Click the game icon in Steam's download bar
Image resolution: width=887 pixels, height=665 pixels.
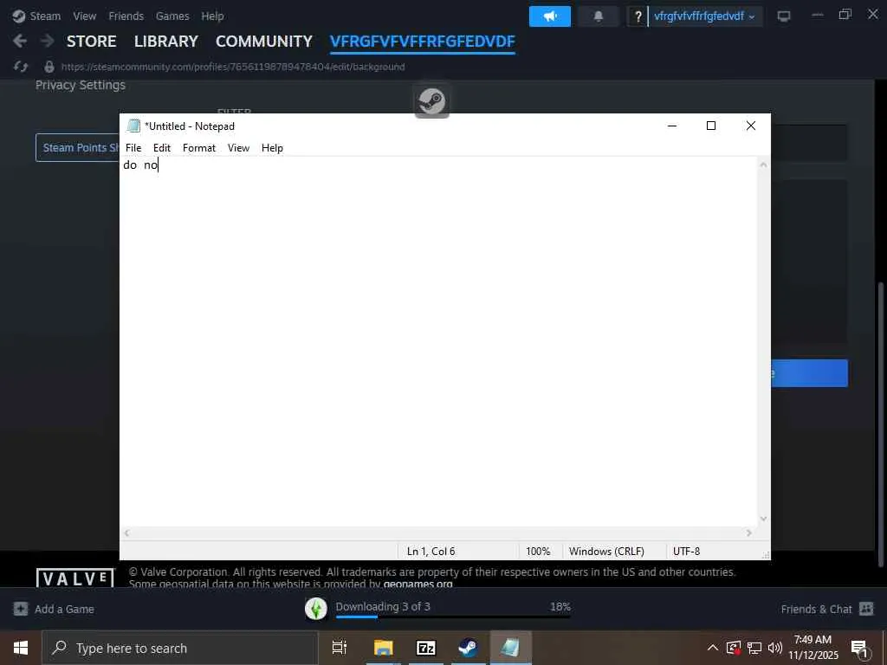pyautogui.click(x=315, y=609)
